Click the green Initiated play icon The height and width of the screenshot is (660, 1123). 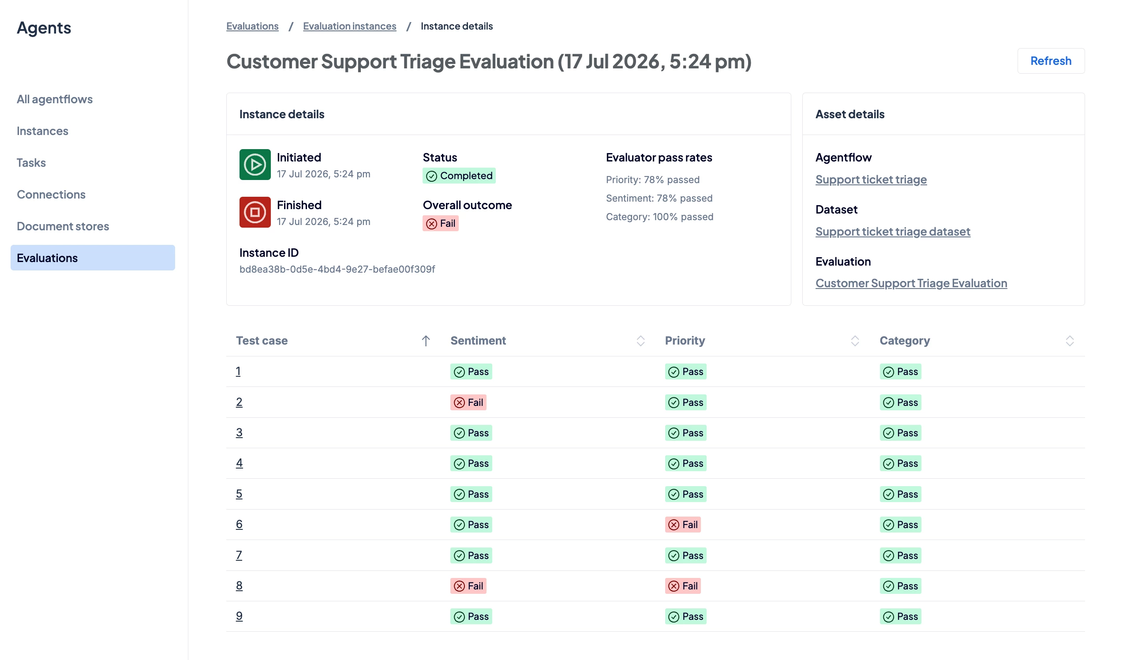(x=255, y=165)
